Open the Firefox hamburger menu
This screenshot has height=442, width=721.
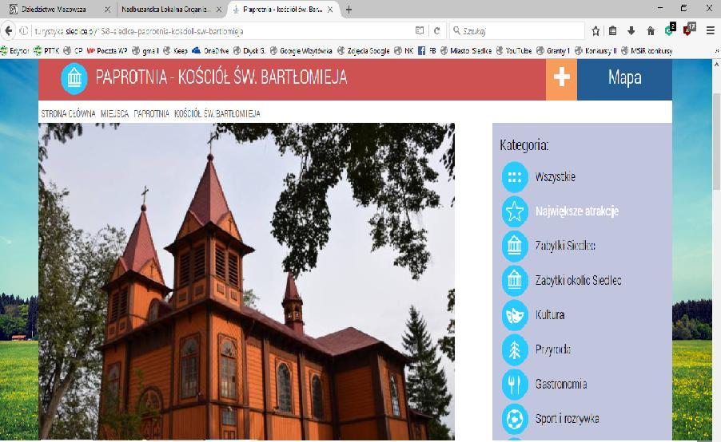pos(711,31)
